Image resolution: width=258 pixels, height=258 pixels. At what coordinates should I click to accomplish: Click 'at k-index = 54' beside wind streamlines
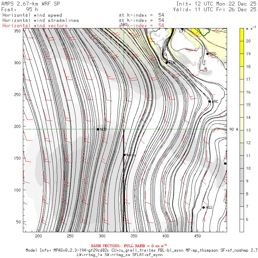pyautogui.click(x=142, y=20)
